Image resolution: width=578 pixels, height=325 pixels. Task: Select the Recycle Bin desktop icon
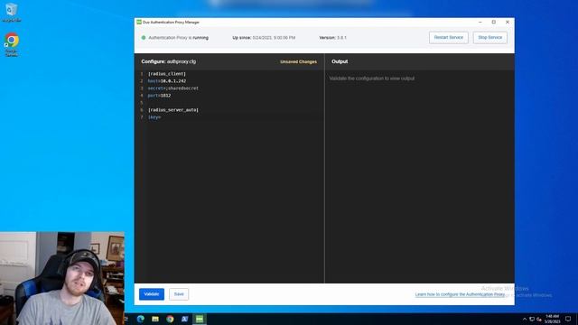coord(12,12)
